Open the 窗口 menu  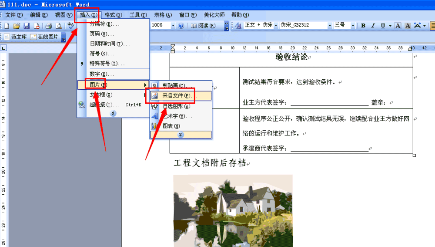click(188, 15)
